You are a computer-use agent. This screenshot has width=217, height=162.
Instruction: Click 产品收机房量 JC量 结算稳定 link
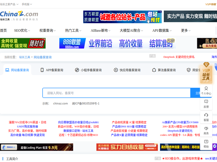coord(129,122)
